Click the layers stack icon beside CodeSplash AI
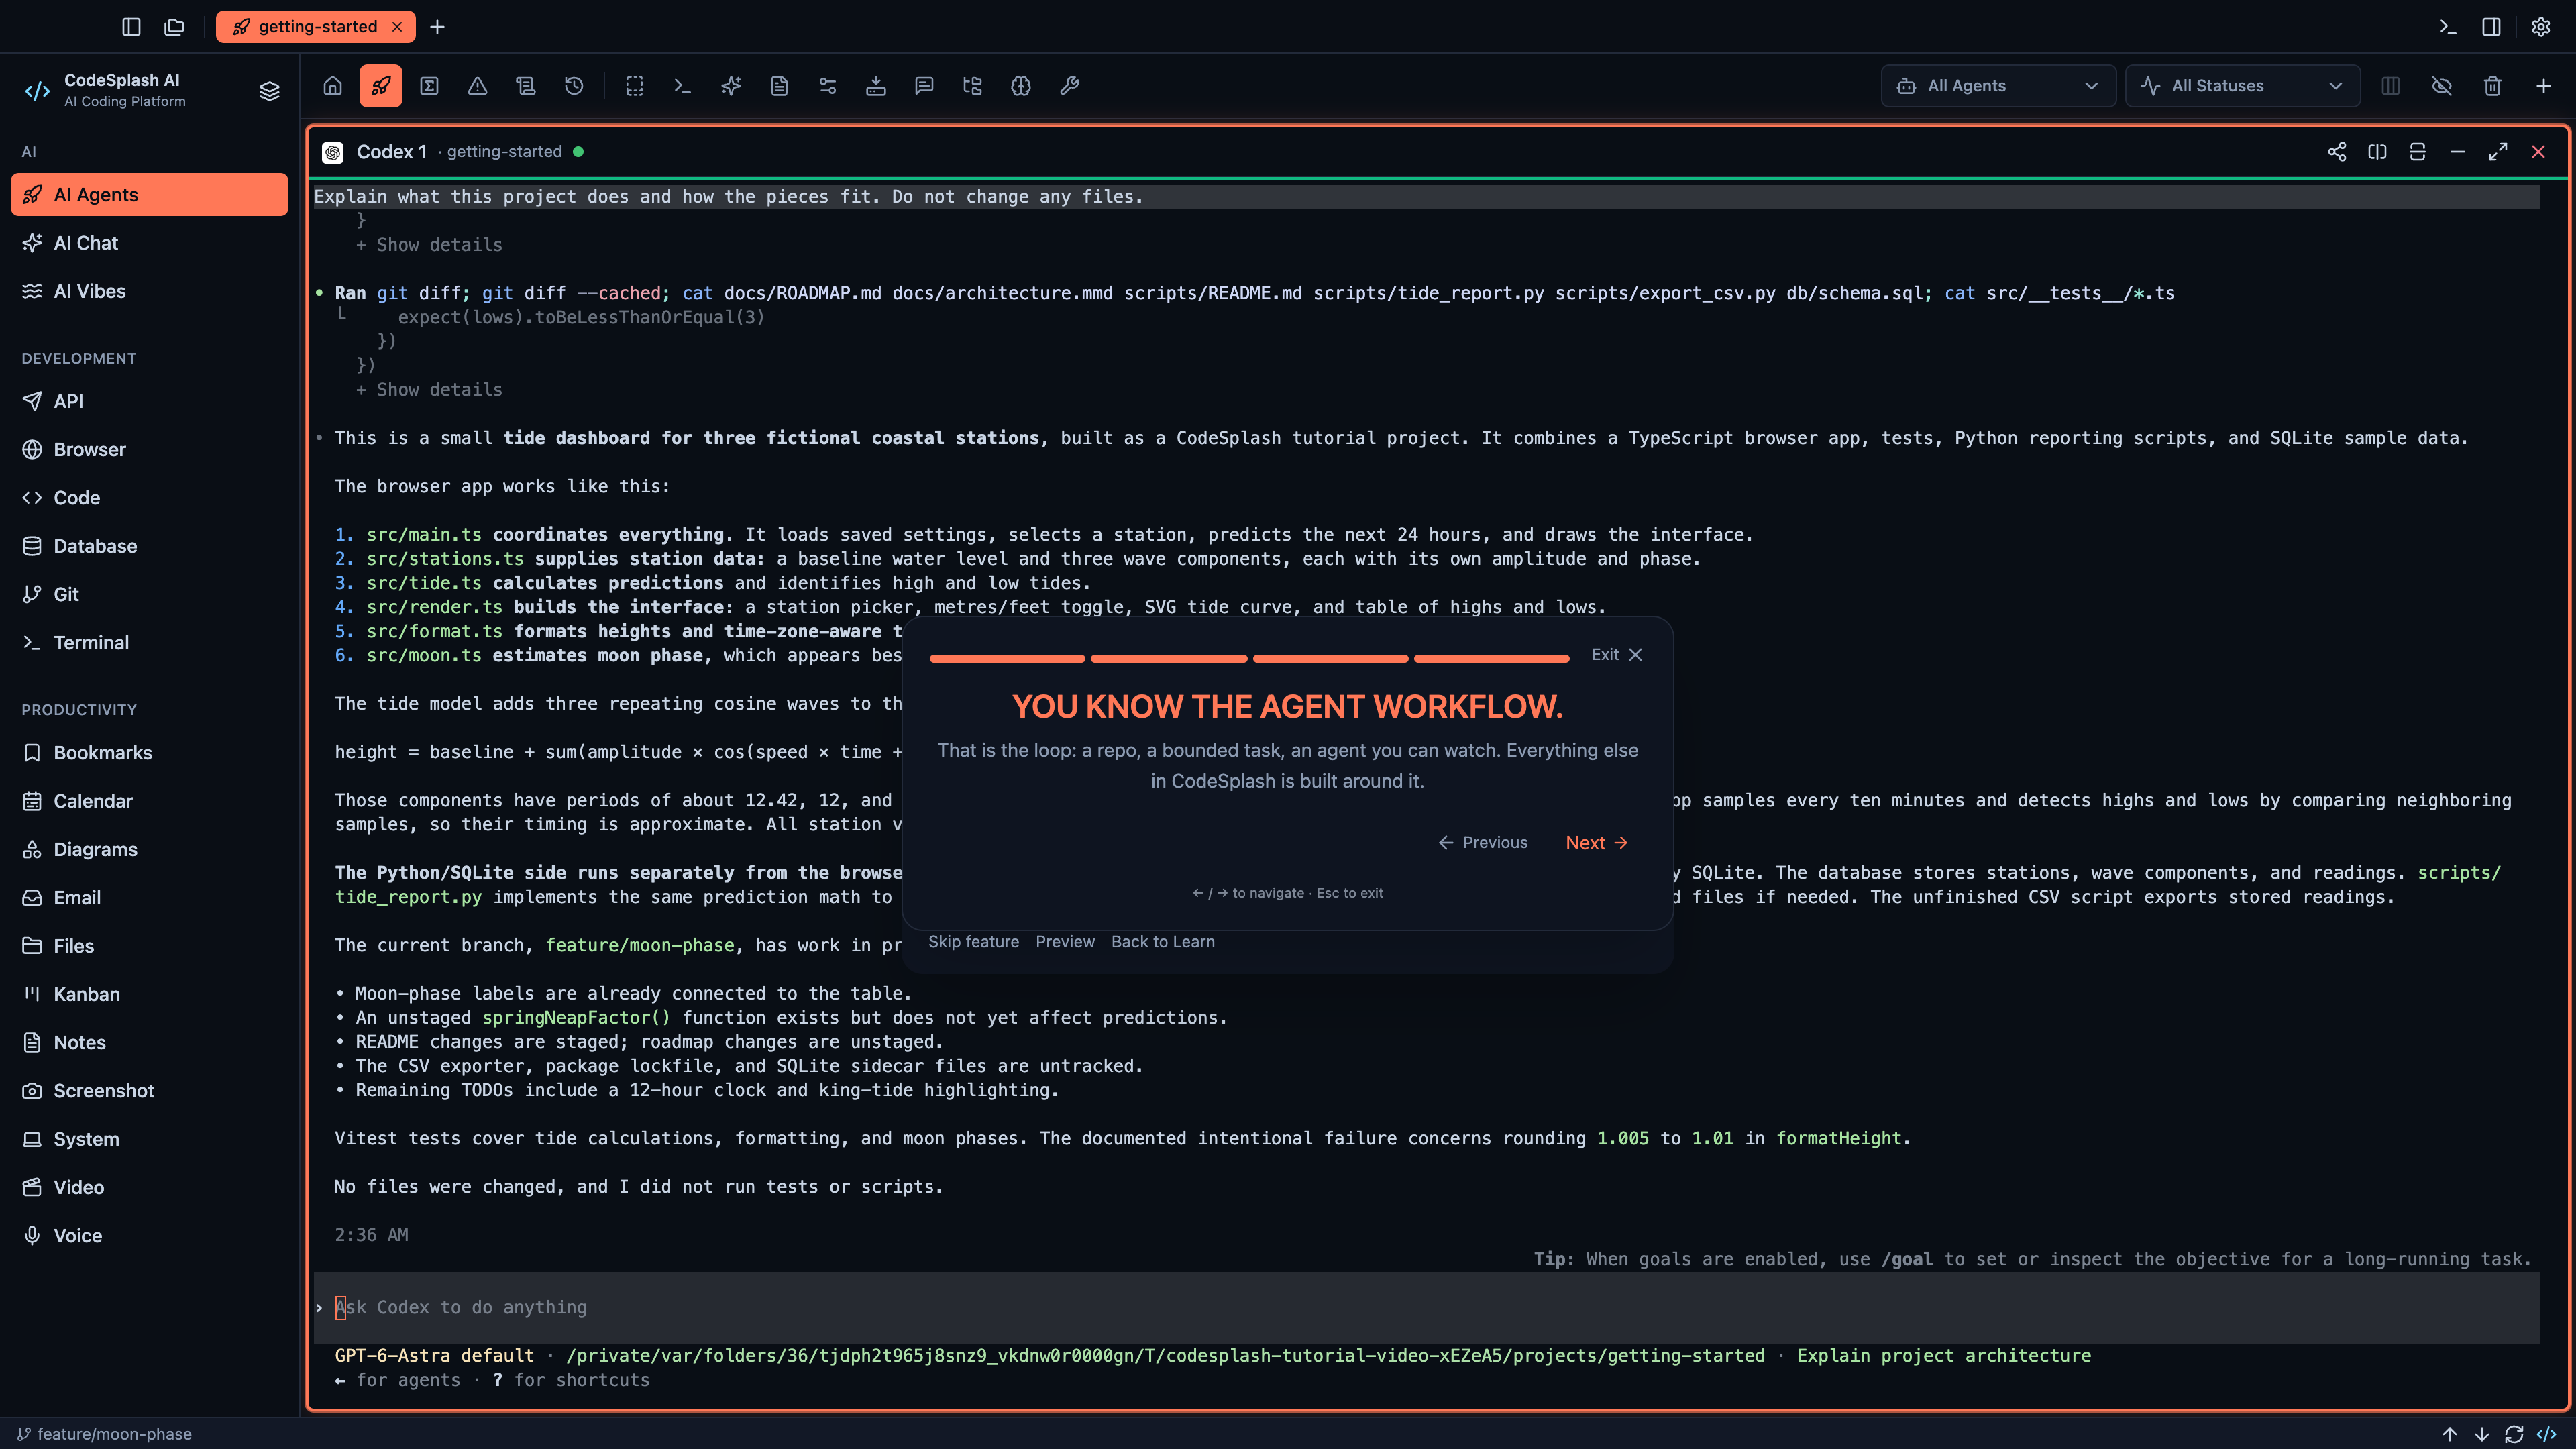 (269, 91)
